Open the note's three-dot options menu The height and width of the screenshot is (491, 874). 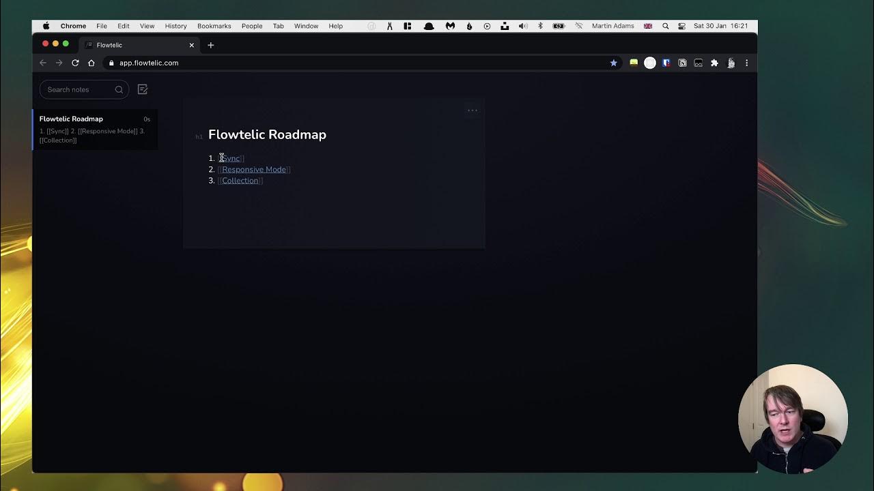472,110
